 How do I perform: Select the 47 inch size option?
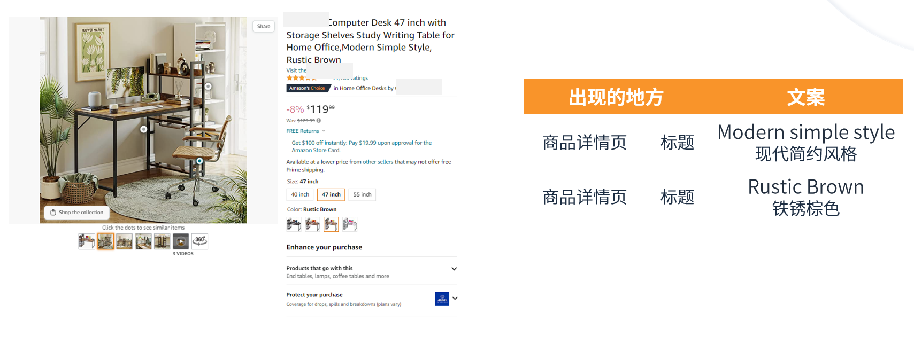click(x=331, y=194)
